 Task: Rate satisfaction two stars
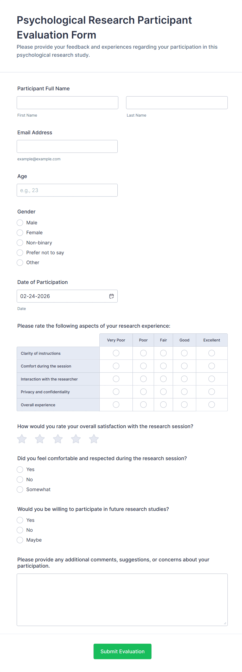click(x=40, y=439)
